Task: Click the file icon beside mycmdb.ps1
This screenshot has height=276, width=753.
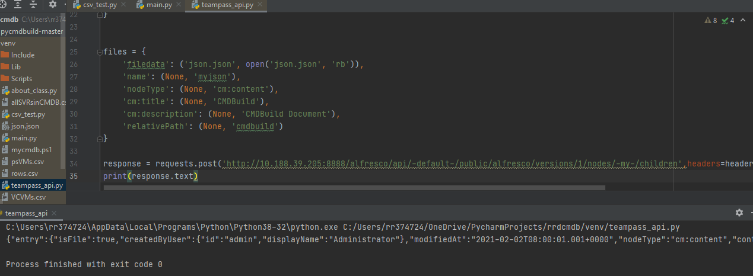Action: point(5,150)
